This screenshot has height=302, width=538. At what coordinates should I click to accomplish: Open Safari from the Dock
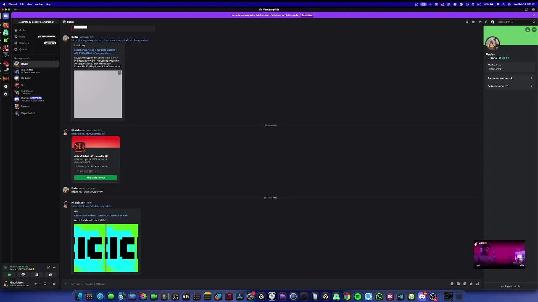tap(100, 297)
